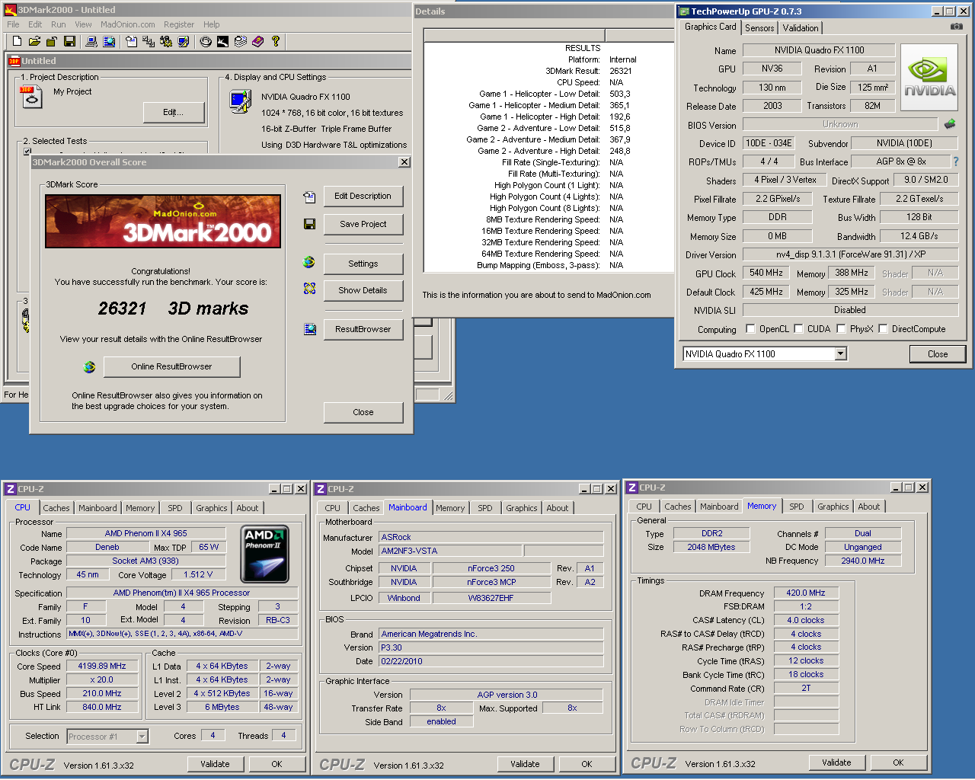
Task: Click the select tests checkmarks toolbar icon
Action: 149,41
